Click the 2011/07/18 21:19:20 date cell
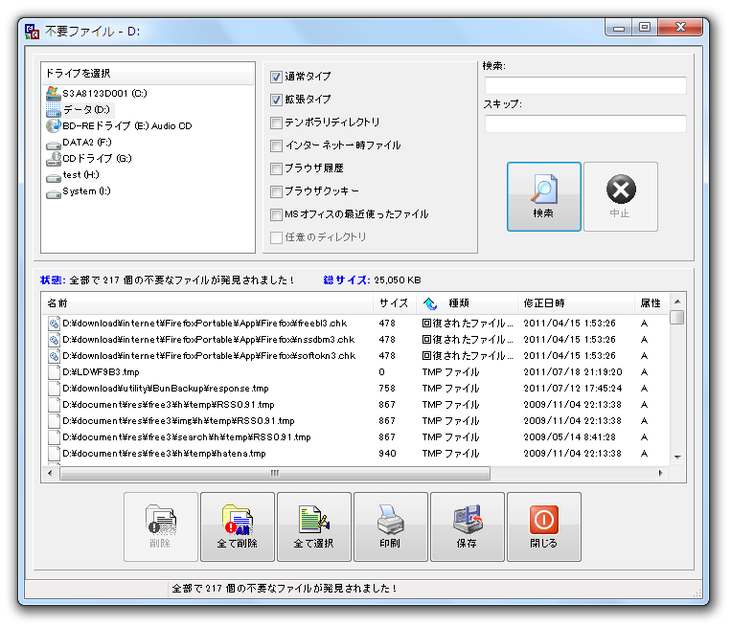This screenshot has width=731, height=626. pos(573,372)
